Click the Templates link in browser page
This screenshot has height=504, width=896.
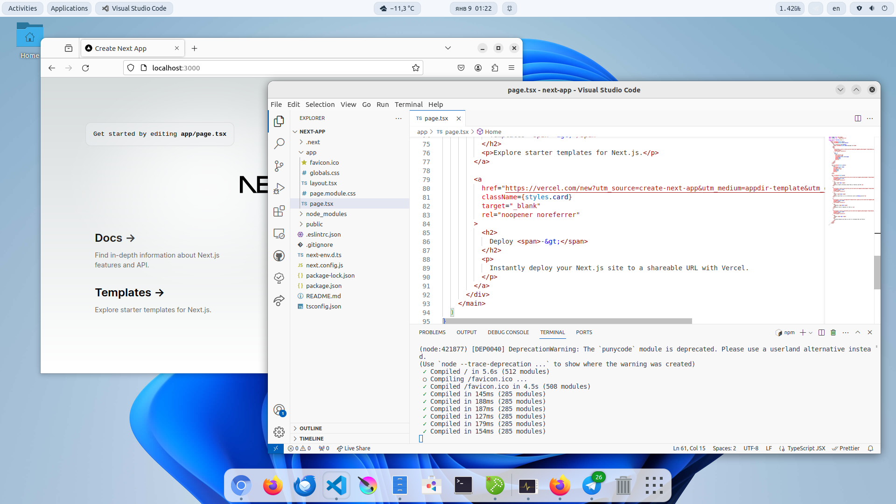pyautogui.click(x=129, y=293)
